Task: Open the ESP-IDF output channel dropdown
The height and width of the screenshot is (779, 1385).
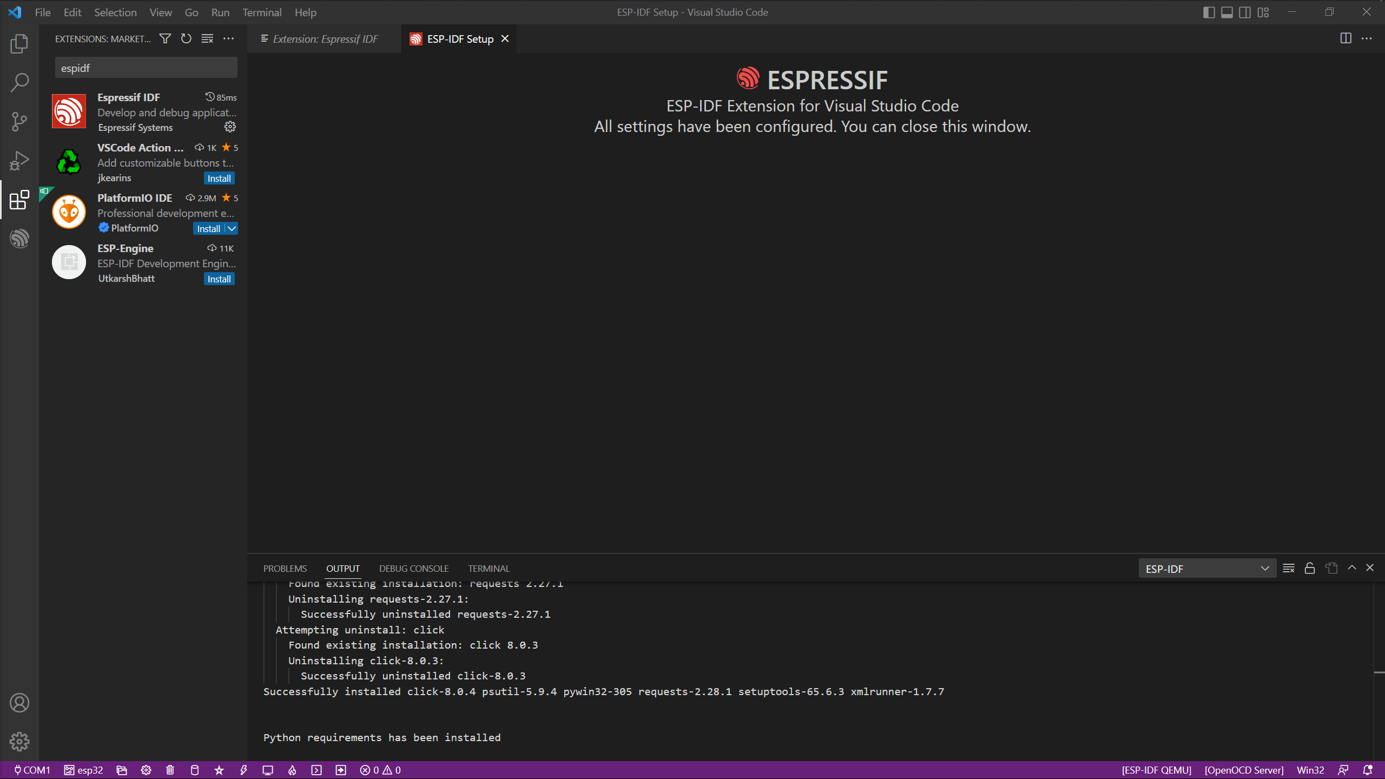Action: tap(1207, 569)
